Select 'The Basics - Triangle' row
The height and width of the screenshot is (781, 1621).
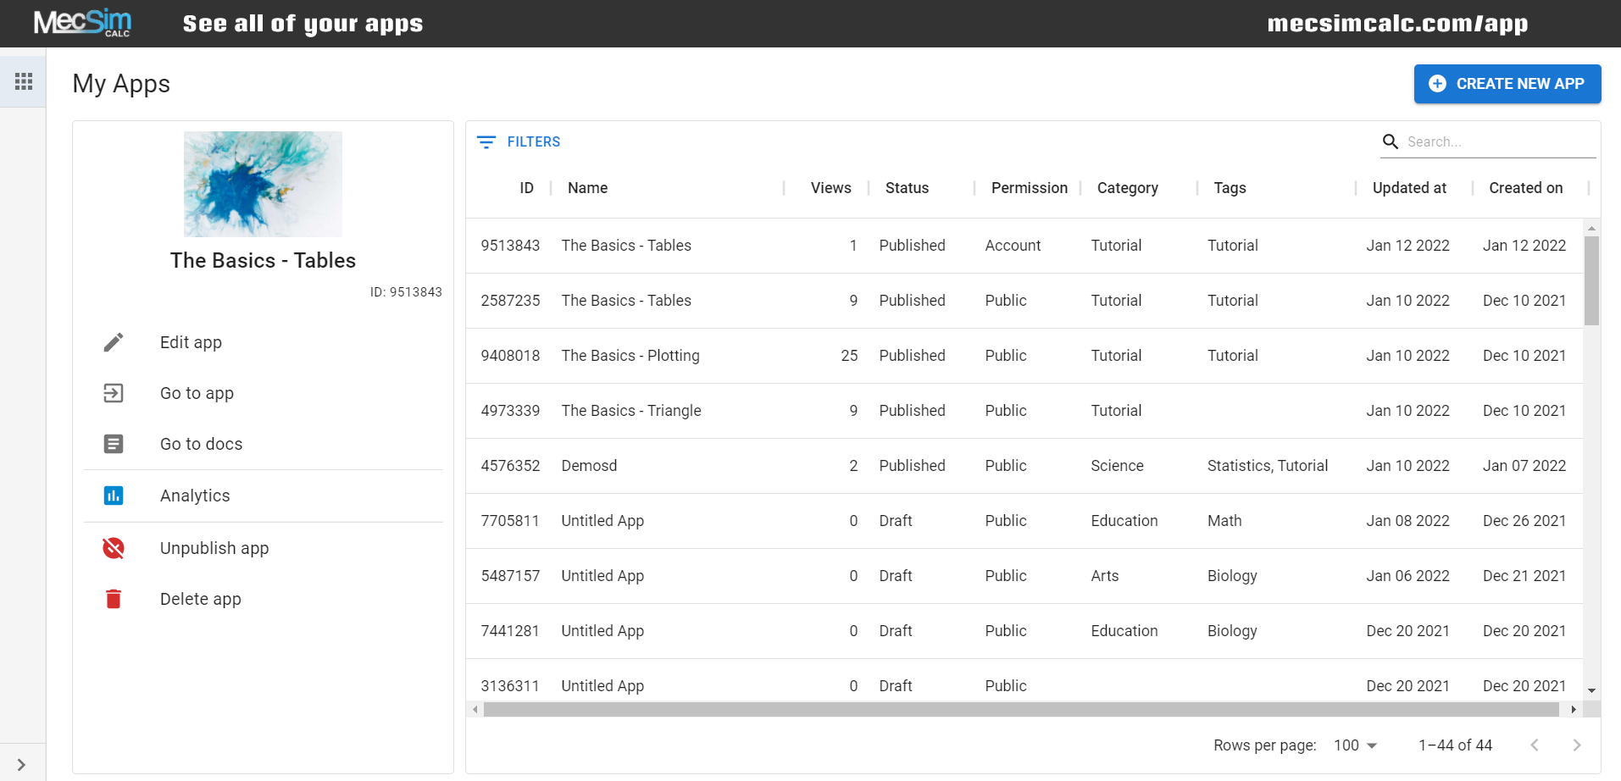click(1024, 411)
